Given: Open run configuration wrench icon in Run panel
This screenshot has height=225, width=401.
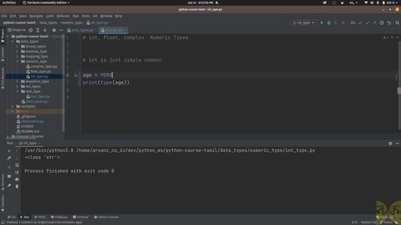Looking at the screenshot, I should click(x=9, y=158).
